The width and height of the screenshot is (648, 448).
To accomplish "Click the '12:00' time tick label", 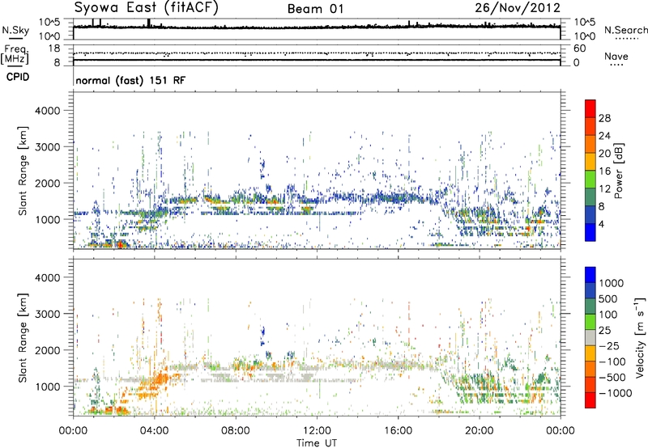I will [317, 431].
